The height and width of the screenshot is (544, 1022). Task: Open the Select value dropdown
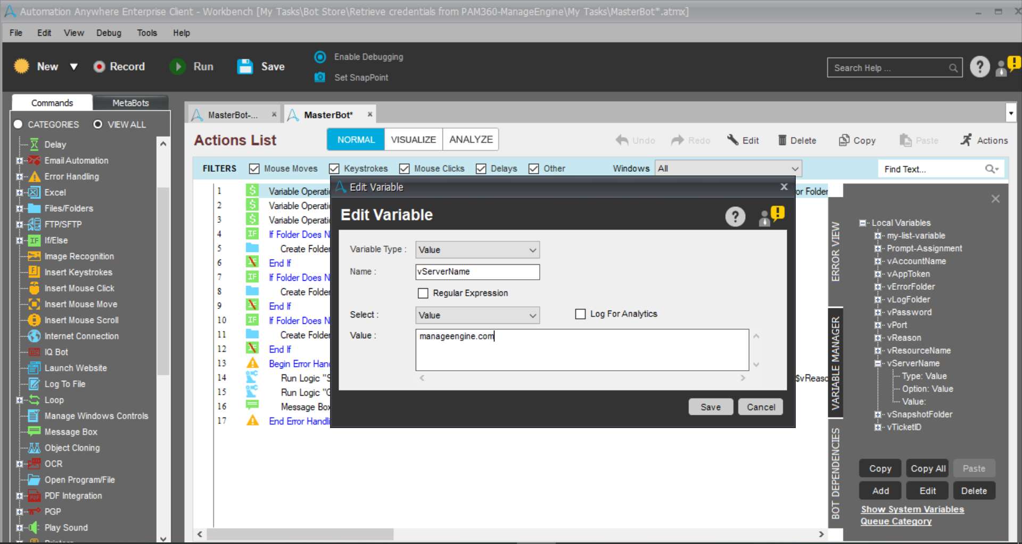tap(477, 315)
